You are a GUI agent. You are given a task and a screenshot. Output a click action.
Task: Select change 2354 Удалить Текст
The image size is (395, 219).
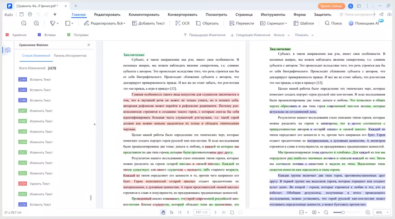click(39, 184)
